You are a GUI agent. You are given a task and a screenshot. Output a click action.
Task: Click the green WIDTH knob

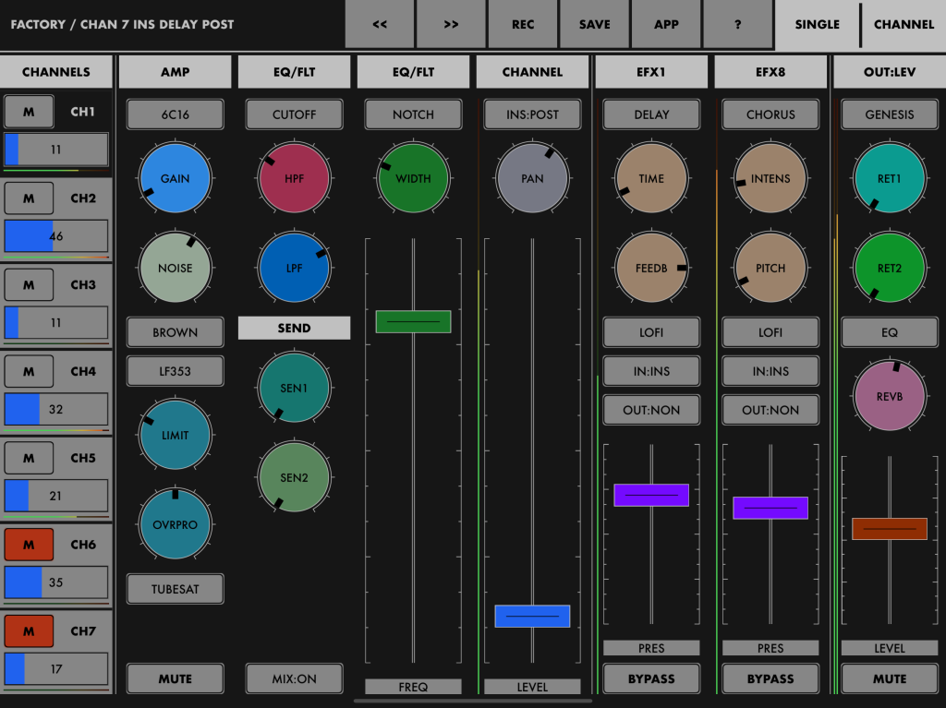[413, 179]
